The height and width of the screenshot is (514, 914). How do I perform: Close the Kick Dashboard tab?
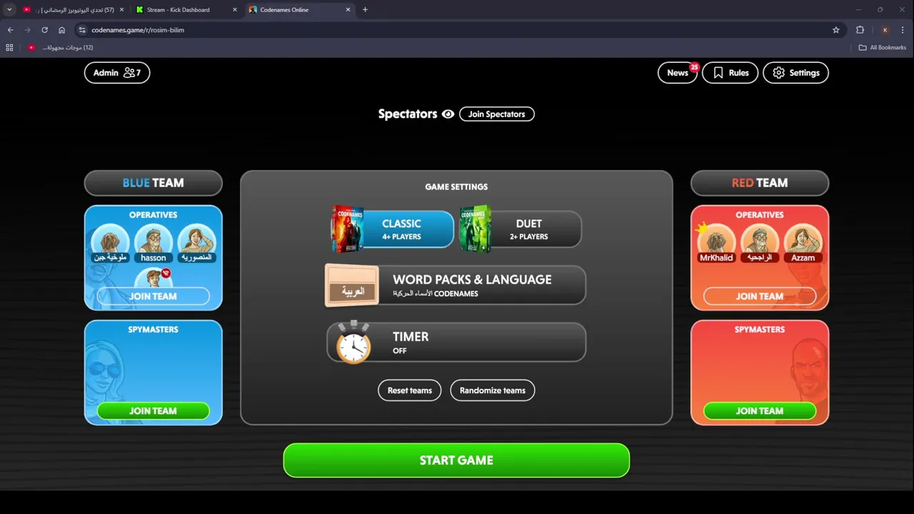[235, 10]
